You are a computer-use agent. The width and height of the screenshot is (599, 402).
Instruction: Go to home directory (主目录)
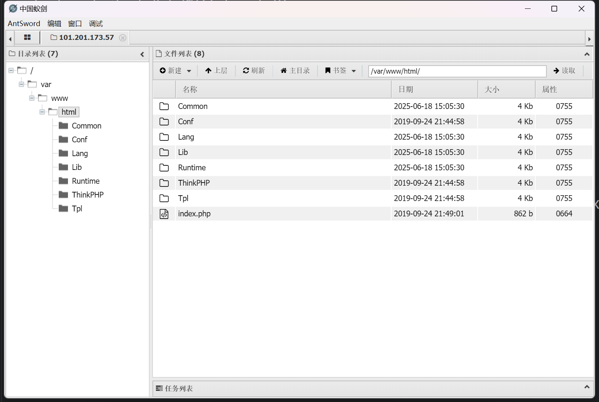coord(295,71)
